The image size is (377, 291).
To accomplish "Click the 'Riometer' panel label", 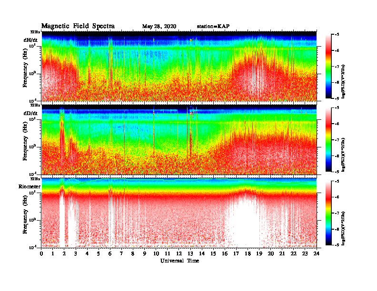I will [30, 186].
